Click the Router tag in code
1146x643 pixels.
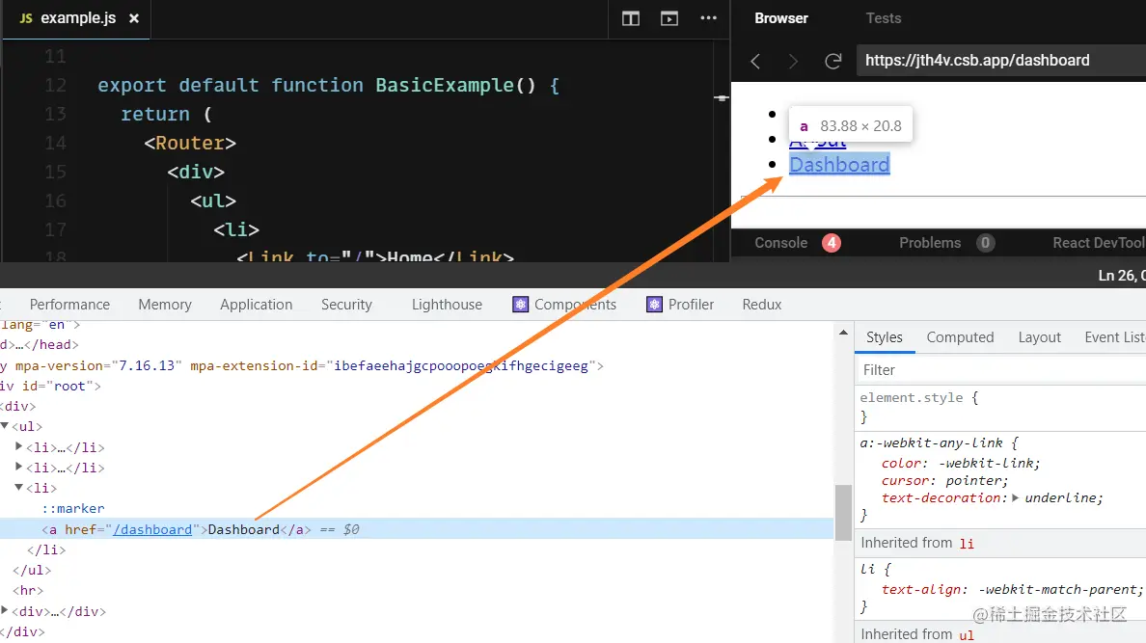(x=190, y=144)
